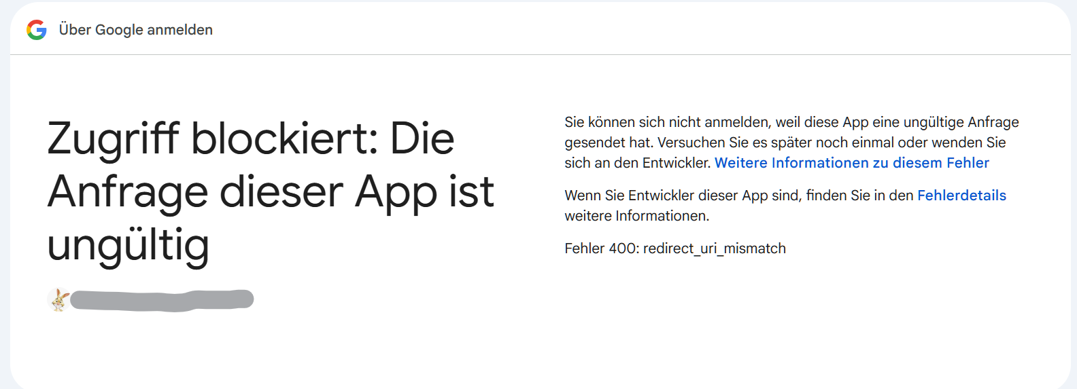The height and width of the screenshot is (389, 1077).
Task: Click the "weitere Informationen." text below Fehlerdetails
Action: tap(636, 216)
